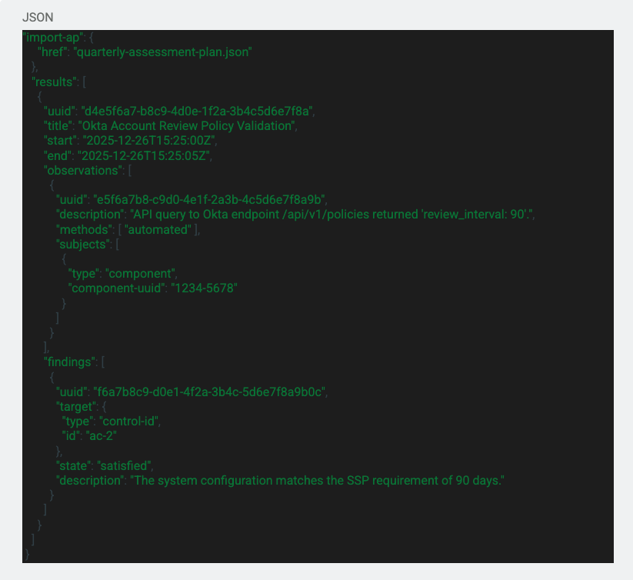Click the "findings" key
This screenshot has height=580, width=633.
(x=69, y=361)
